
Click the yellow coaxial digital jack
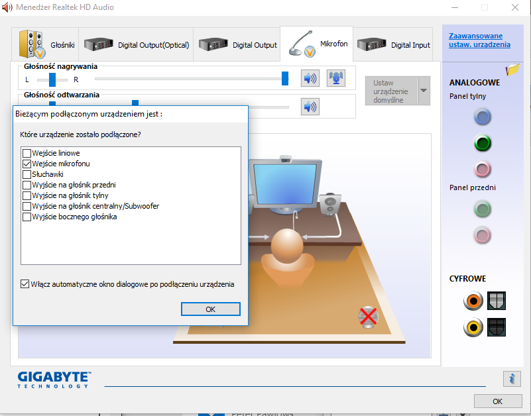click(x=473, y=327)
